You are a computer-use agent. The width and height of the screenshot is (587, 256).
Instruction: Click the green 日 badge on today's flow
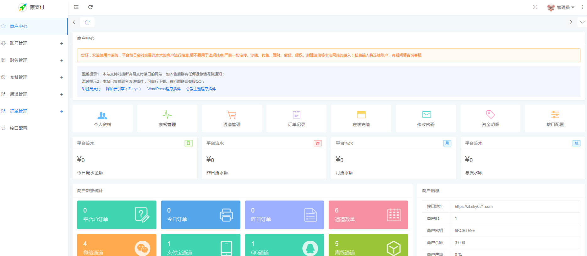coord(189,143)
